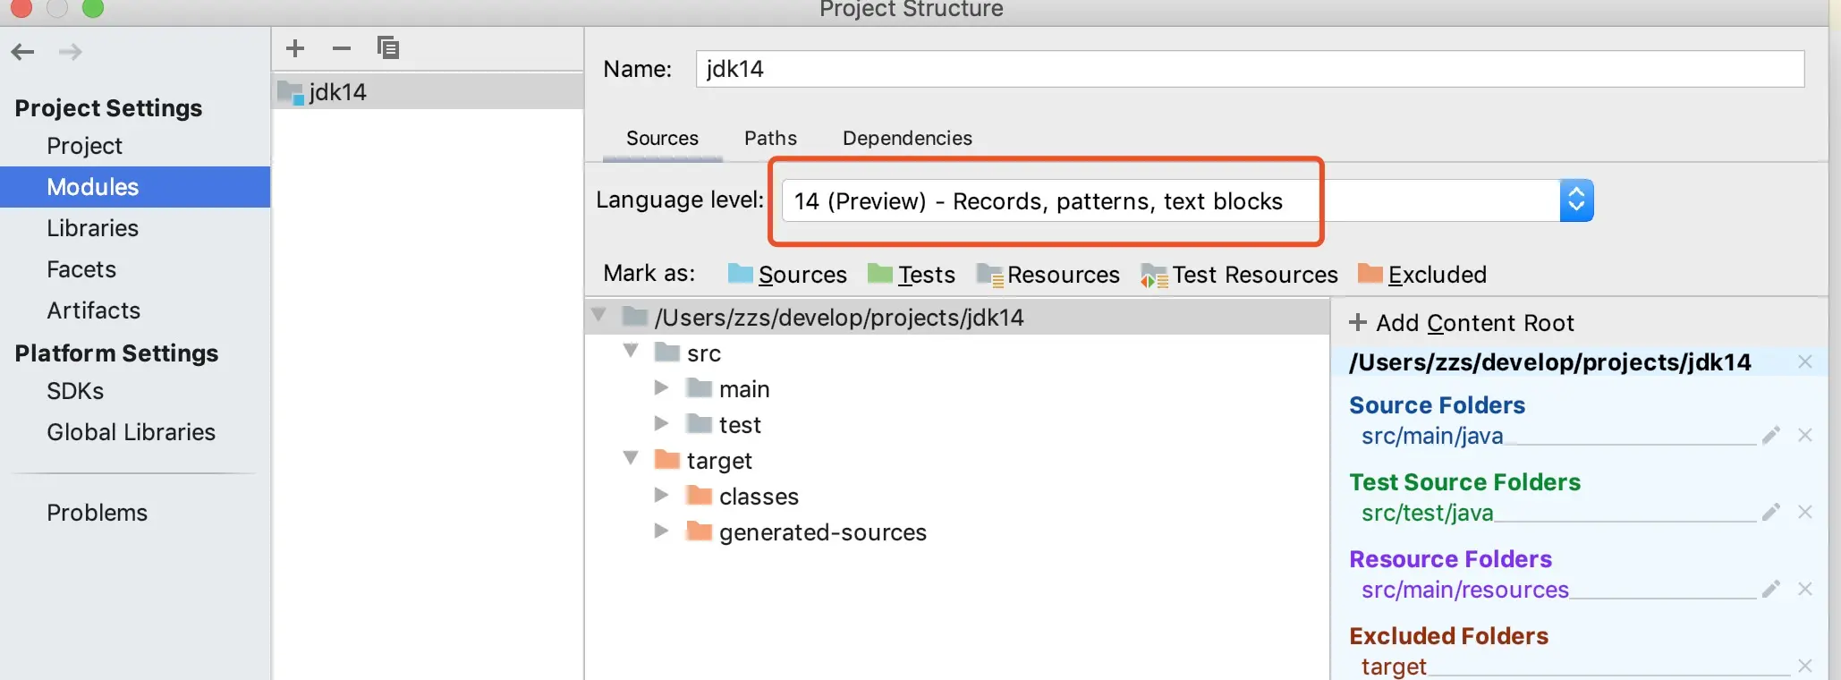This screenshot has height=680, width=1841.
Task: Click the copy module icon
Action: pyautogui.click(x=388, y=48)
